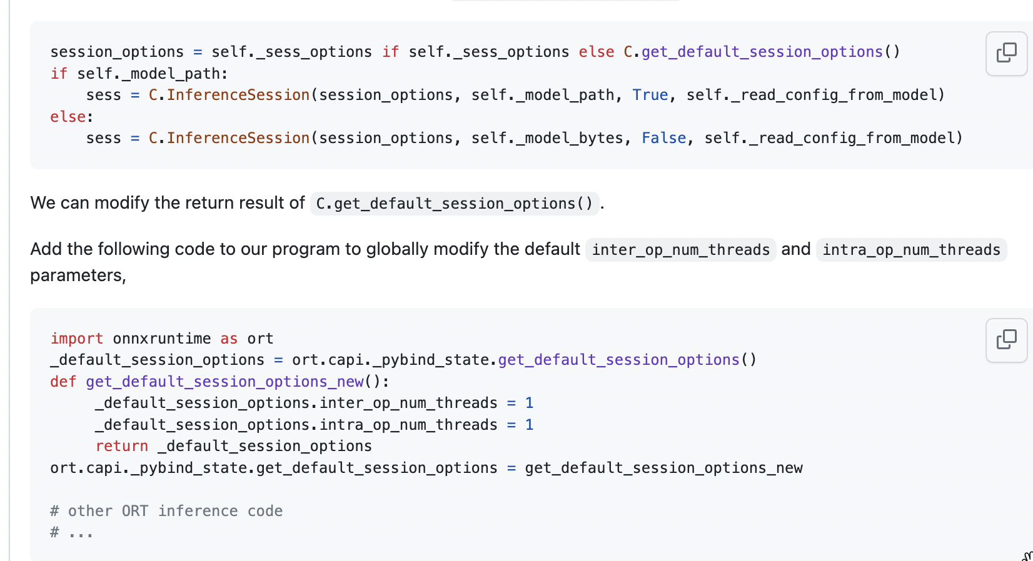This screenshot has width=1033, height=561.
Task: Click the inter_op_num_threads inline code tag
Action: 680,250
